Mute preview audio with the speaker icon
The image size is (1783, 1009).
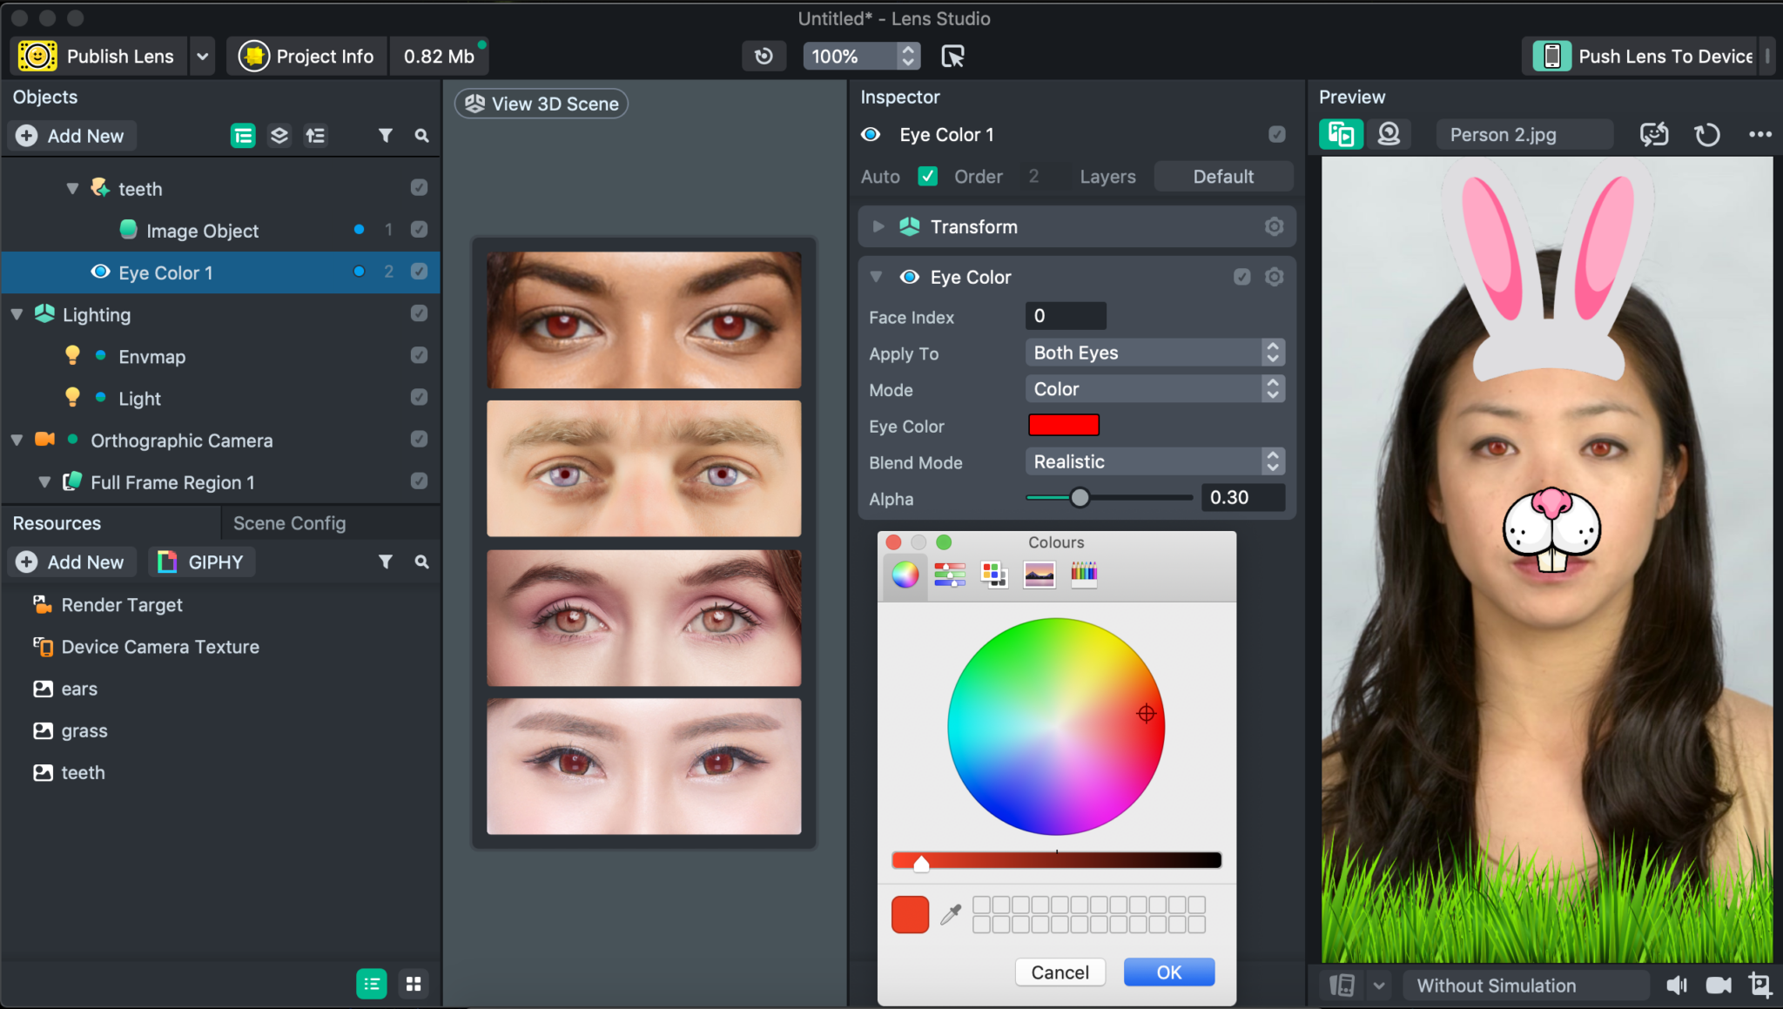1676,985
